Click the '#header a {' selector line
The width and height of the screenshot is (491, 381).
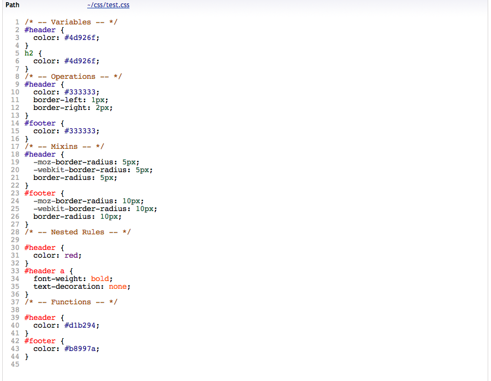click(48, 271)
